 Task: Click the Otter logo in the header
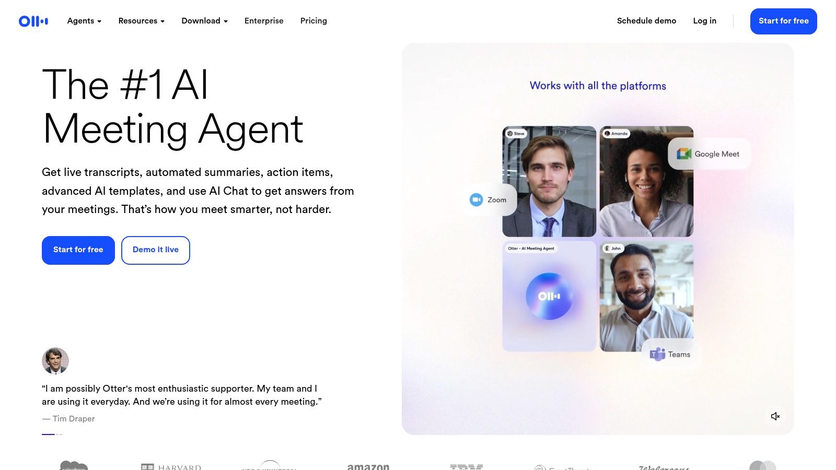point(33,21)
